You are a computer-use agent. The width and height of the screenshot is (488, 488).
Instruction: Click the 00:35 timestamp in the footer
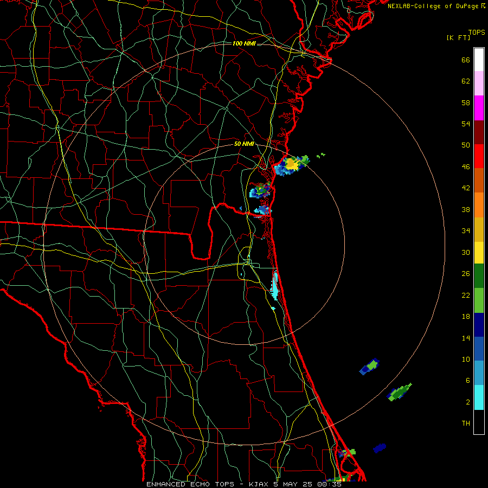coord(329,484)
